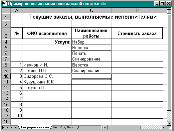Click the fill handle of active cell
174x131 pixels.
pyautogui.click(x=111, y=79)
